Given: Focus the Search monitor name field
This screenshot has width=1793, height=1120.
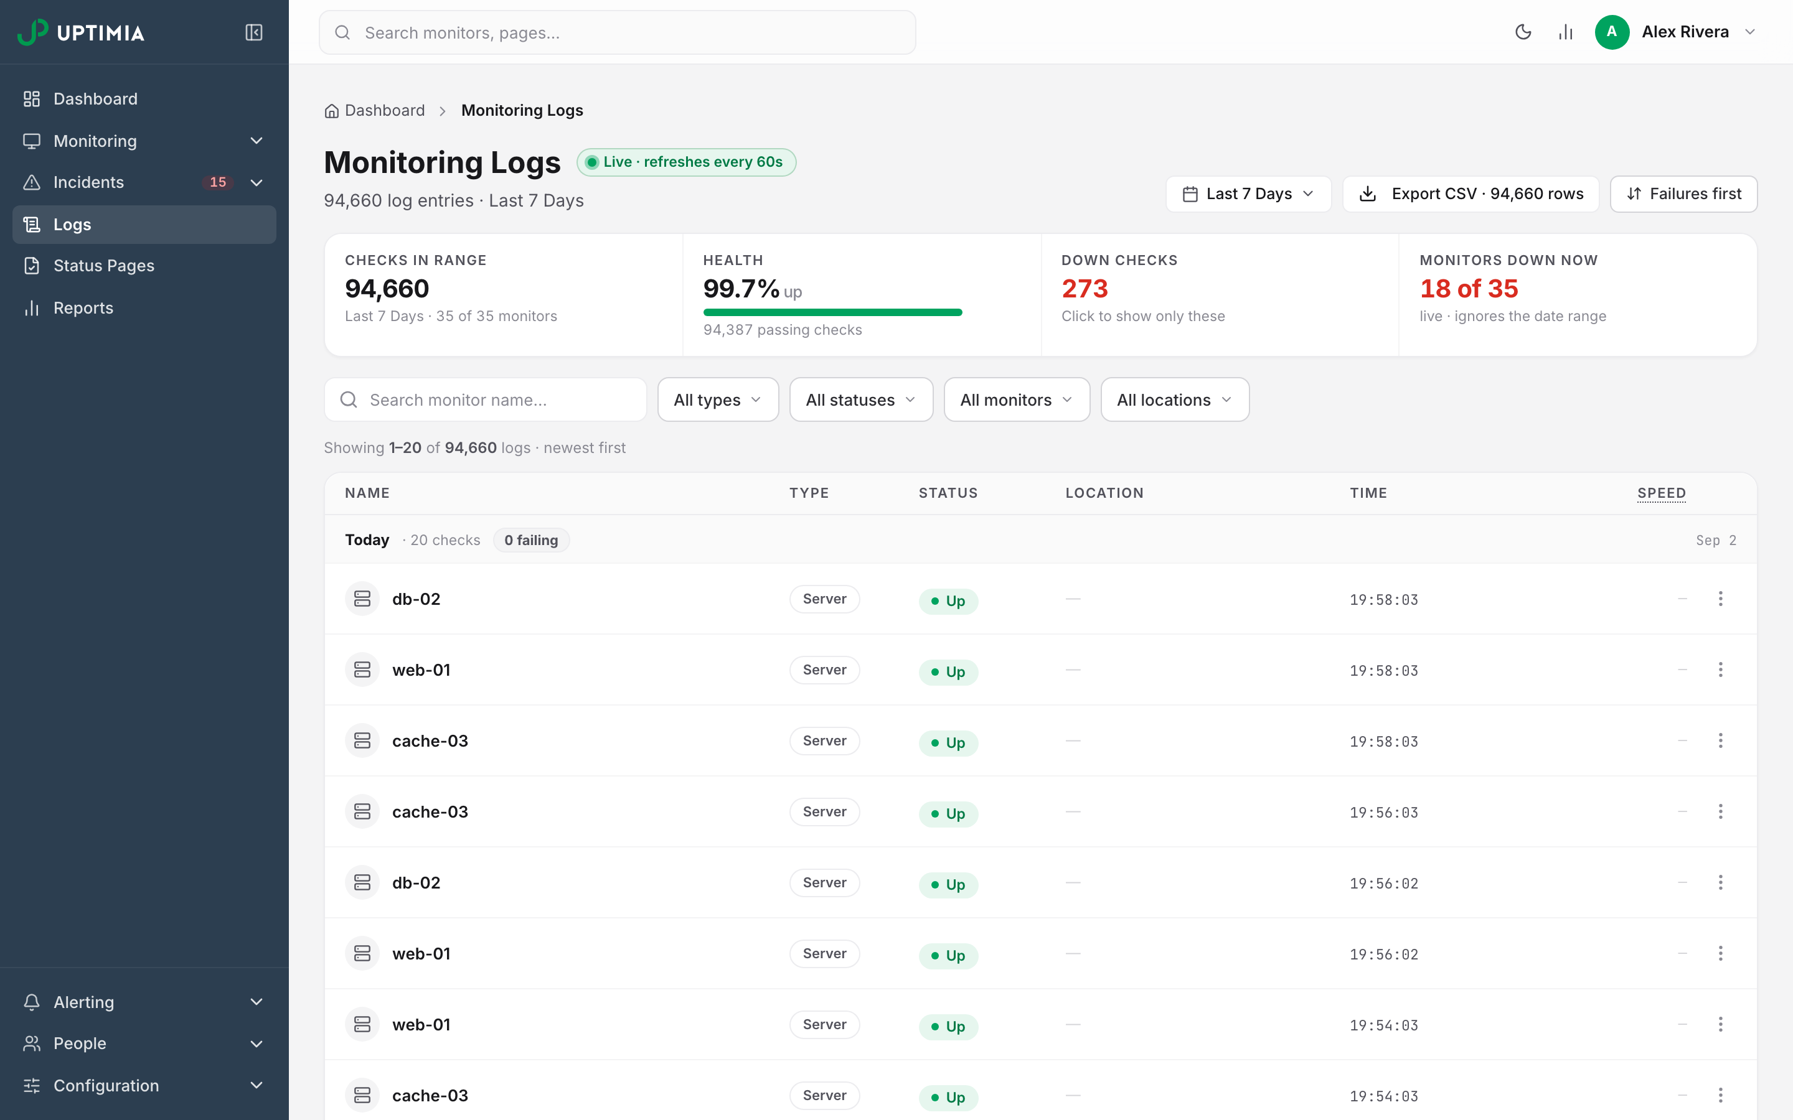Looking at the screenshot, I should 486,400.
